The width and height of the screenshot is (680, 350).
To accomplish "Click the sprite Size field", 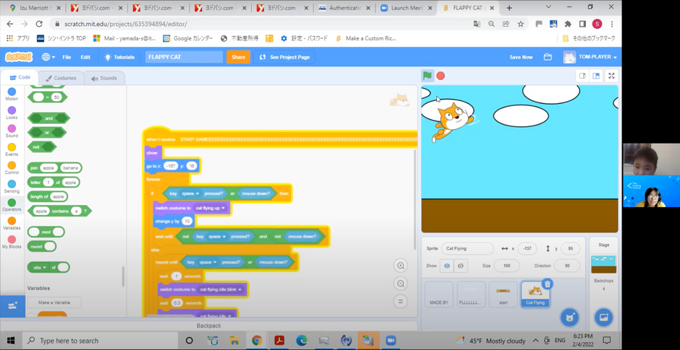I will pos(506,266).
